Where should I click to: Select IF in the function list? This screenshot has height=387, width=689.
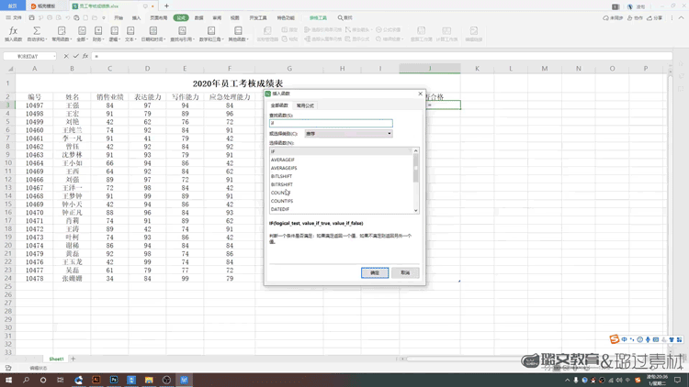pyautogui.click(x=341, y=151)
